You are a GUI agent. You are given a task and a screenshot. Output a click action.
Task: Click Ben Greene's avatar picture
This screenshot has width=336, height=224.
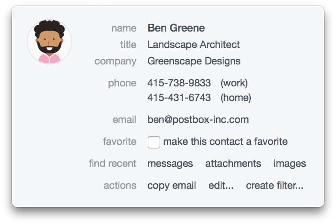pos(49,42)
